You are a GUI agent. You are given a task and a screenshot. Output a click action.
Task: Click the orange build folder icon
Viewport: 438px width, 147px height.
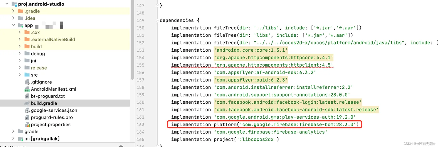click(27, 46)
